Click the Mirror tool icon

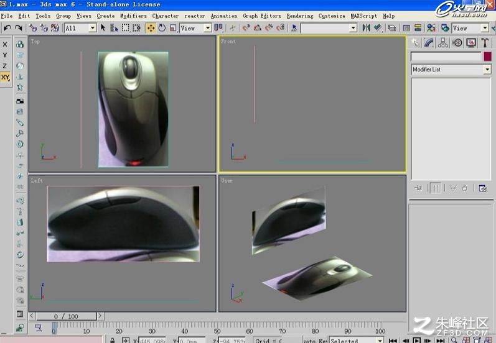367,28
